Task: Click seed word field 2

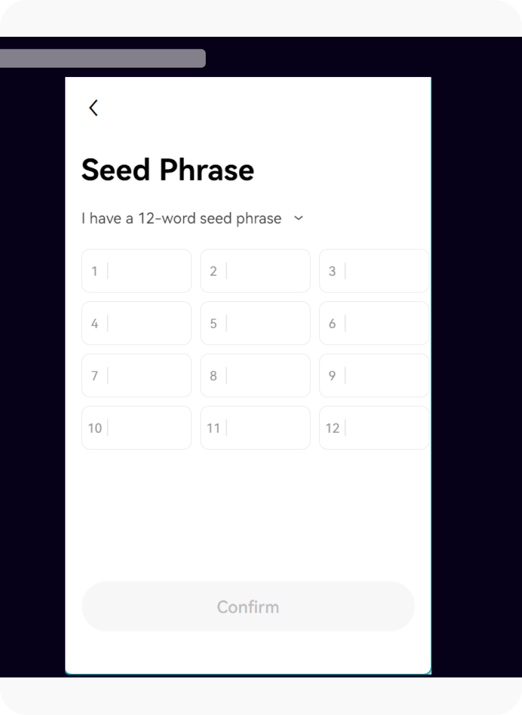Action: (255, 271)
